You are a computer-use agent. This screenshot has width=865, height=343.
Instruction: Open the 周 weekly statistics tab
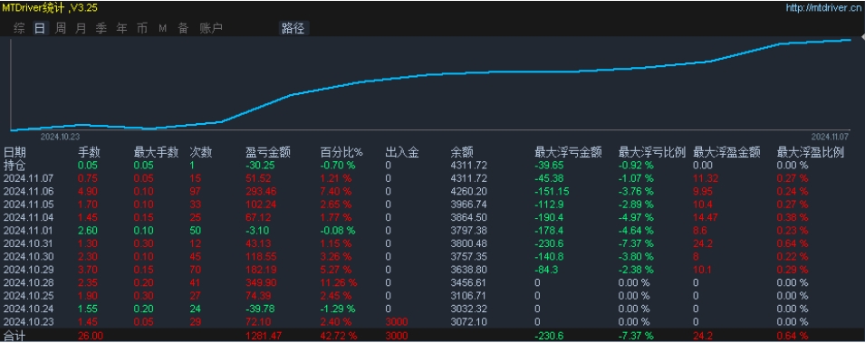click(x=61, y=29)
